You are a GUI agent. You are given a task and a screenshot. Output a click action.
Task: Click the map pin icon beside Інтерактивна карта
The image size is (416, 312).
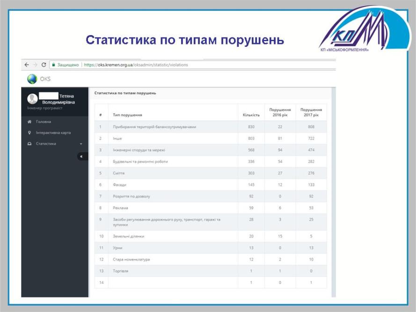pyautogui.click(x=29, y=132)
